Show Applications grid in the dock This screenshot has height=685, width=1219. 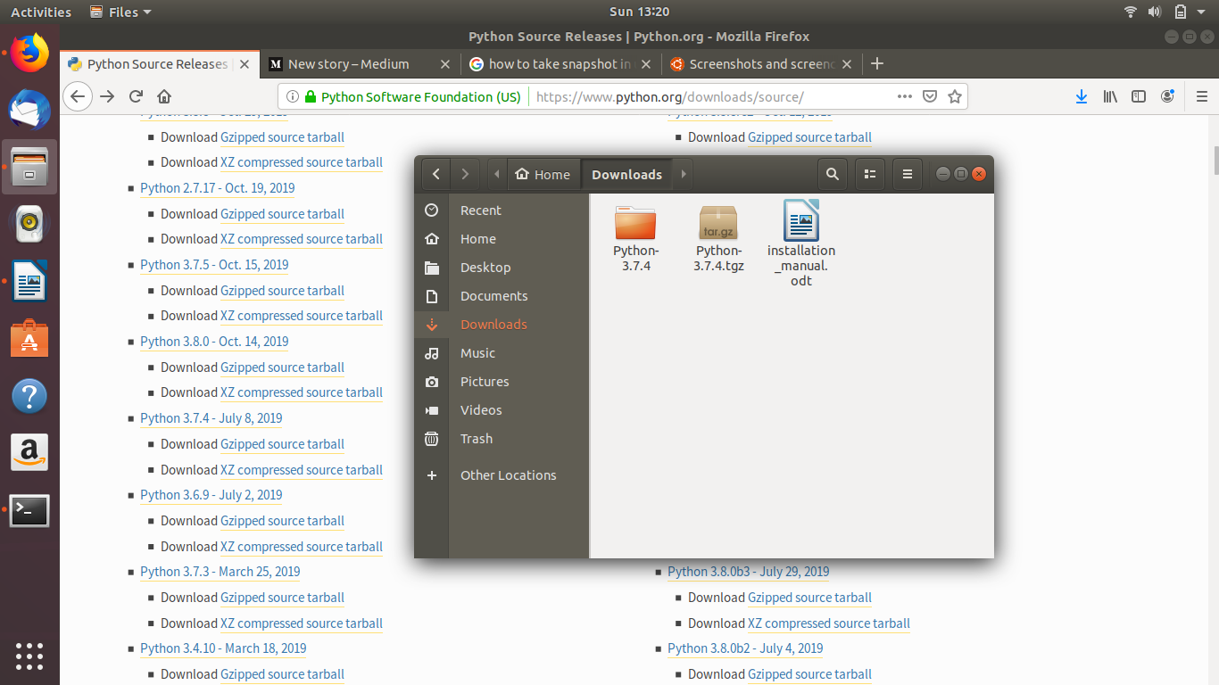pos(29,656)
